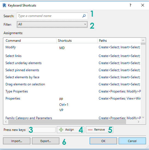Screen dimensions: 149x150
Task: Click the Revit logo in title bar
Action: [4, 5]
